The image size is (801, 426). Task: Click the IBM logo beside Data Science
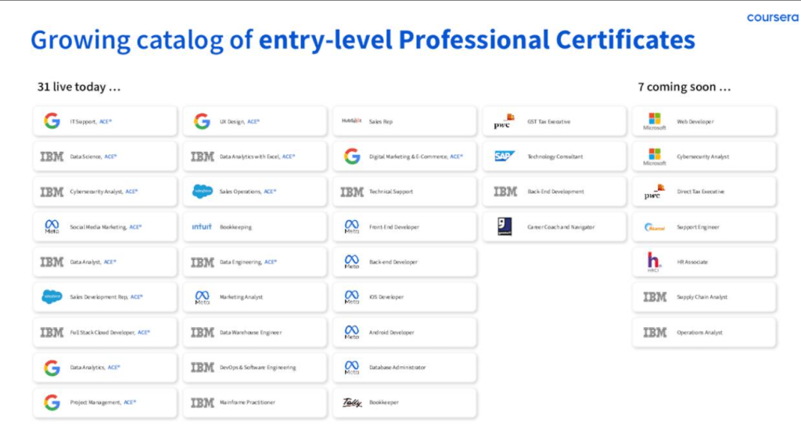[x=52, y=157]
